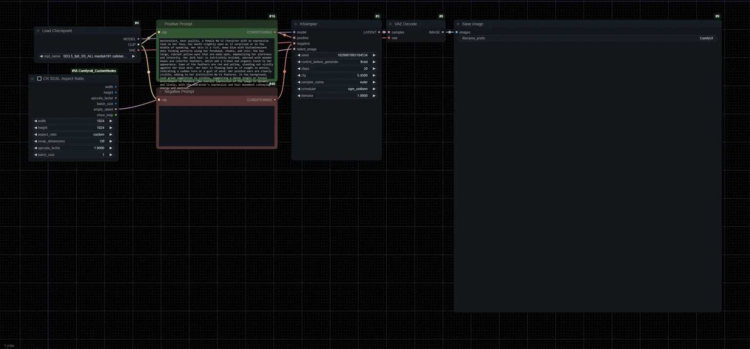
Task: Select next checkpoint with ckpt_name right arrow
Action: 133,56
